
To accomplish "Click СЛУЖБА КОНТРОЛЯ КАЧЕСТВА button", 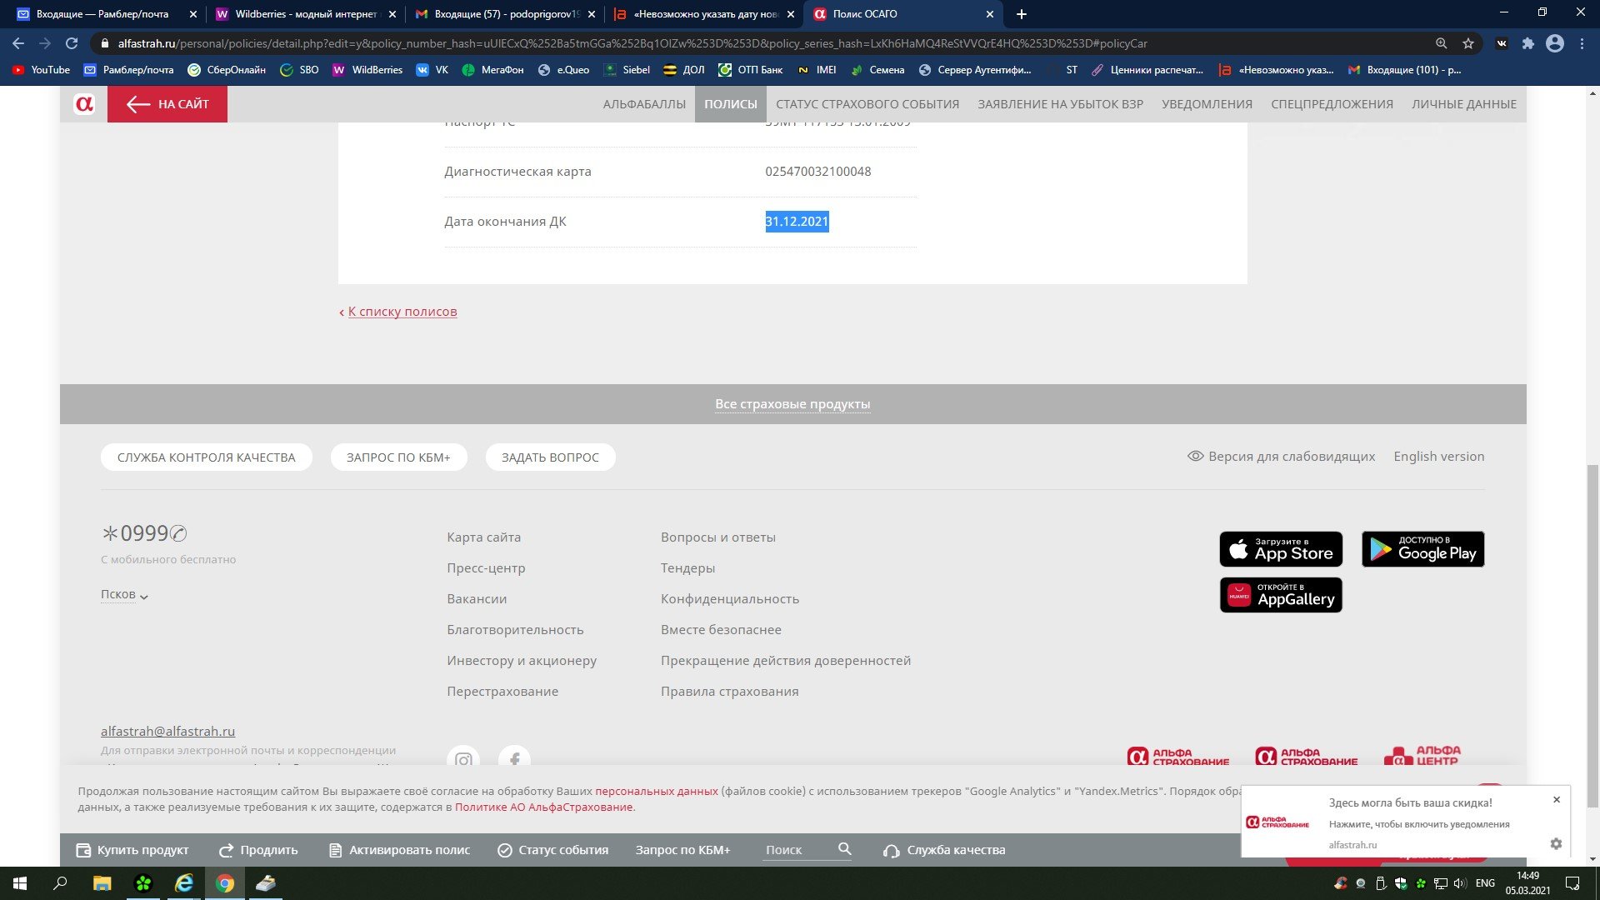I will [x=207, y=457].
